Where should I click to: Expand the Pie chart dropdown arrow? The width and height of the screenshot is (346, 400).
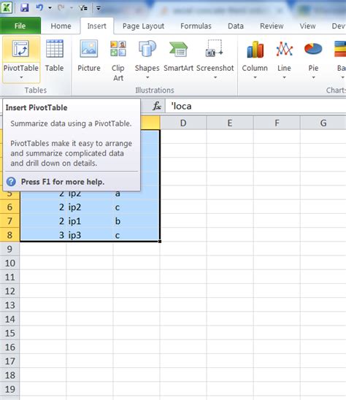tap(313, 77)
